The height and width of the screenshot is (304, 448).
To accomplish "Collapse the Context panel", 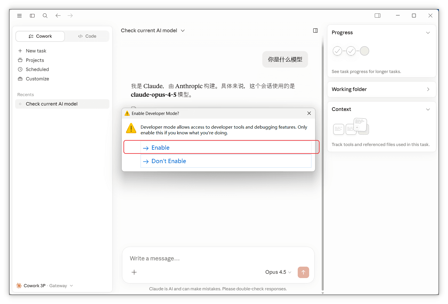I will (x=428, y=110).
